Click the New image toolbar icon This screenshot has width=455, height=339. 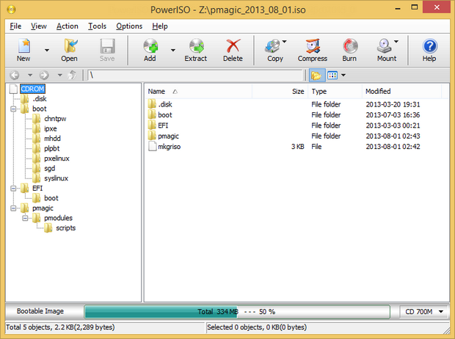coord(24,46)
